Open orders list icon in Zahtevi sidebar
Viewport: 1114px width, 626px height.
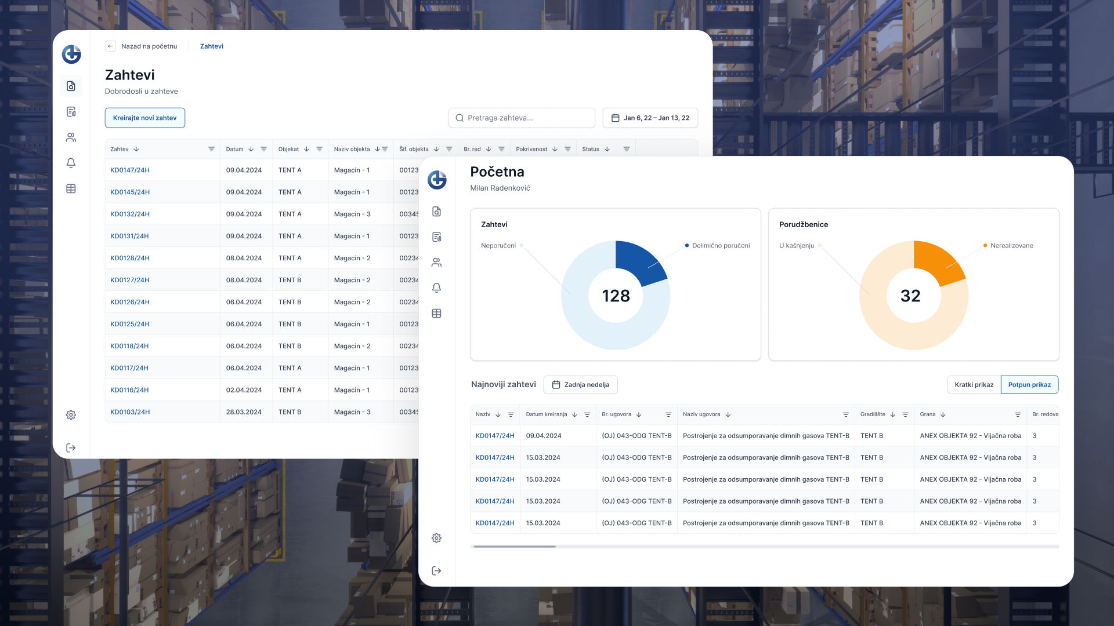[x=71, y=112]
